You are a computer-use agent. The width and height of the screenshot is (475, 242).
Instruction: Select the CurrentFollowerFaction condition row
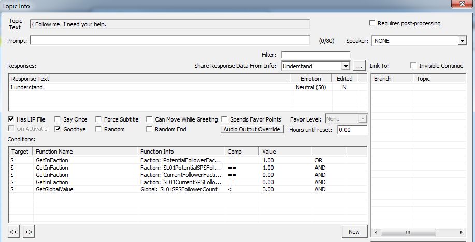click(x=188, y=175)
